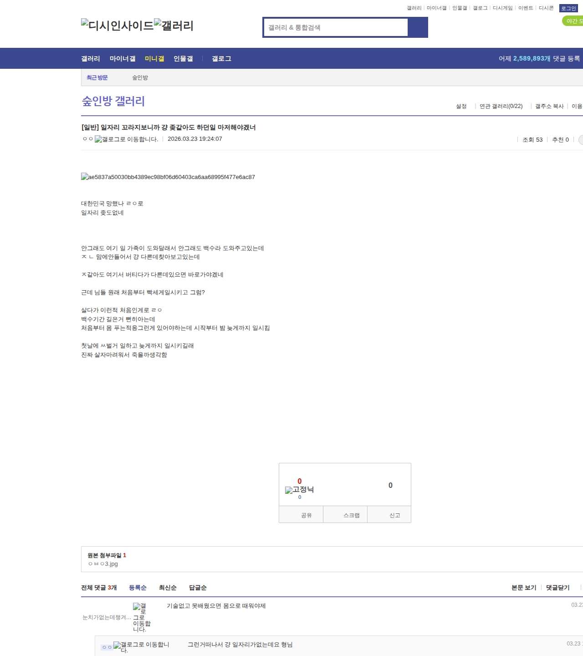The height and width of the screenshot is (656, 583).
Task: Open the 설정 gallery settings menu
Action: tap(461, 106)
